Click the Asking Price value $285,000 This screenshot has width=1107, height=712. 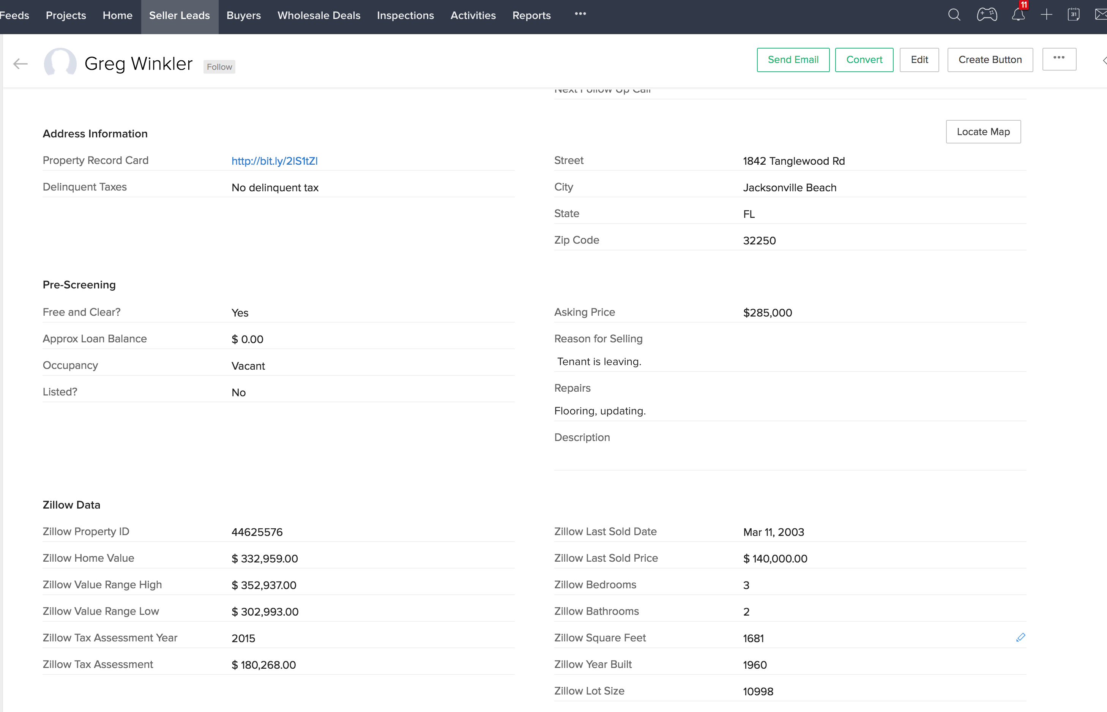click(768, 313)
